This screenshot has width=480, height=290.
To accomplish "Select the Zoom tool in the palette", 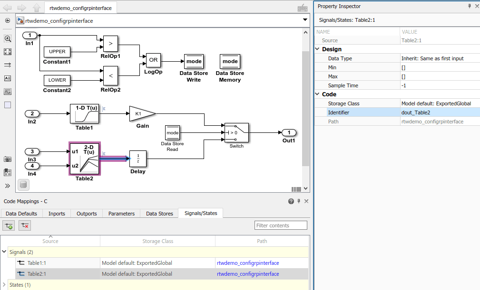I will tap(8, 39).
